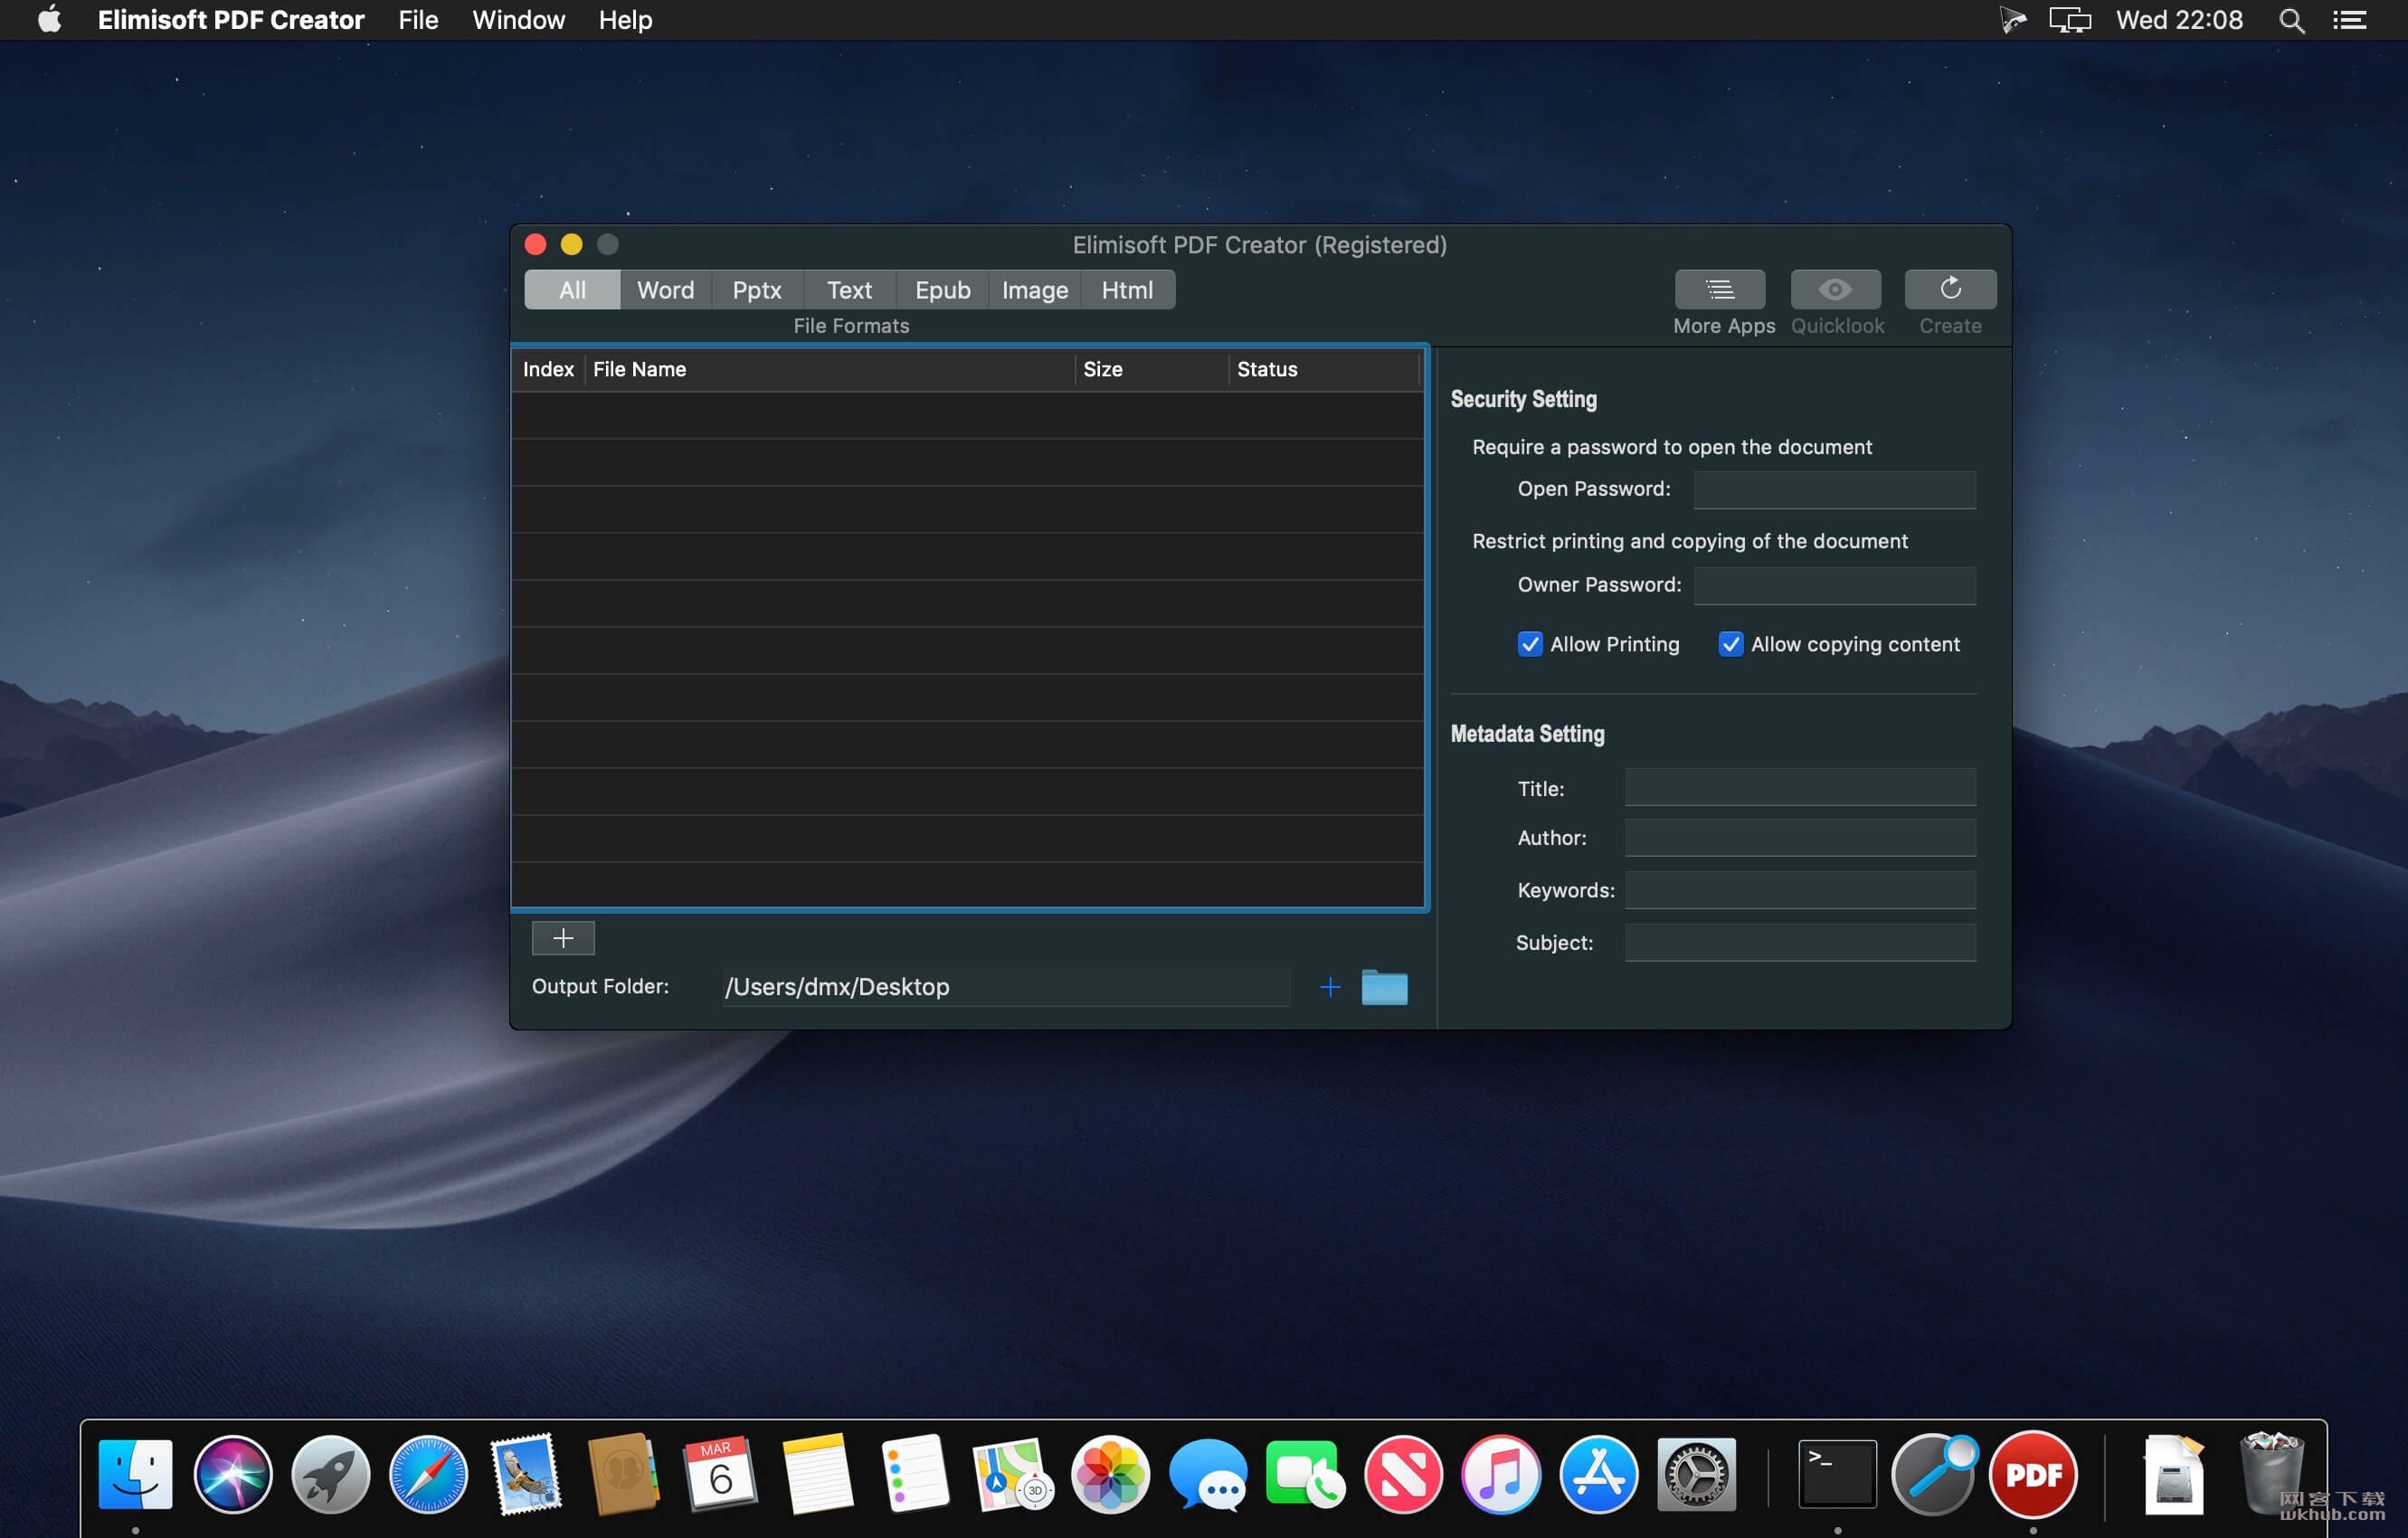Open Photos from the Dock

coord(1110,1474)
